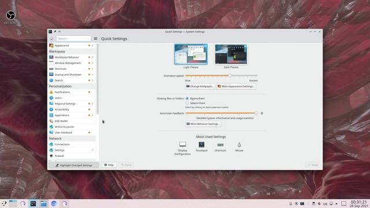Viewport: 370px width, 208px height.
Task: Focus the sidebar Search field
Action: point(73,39)
